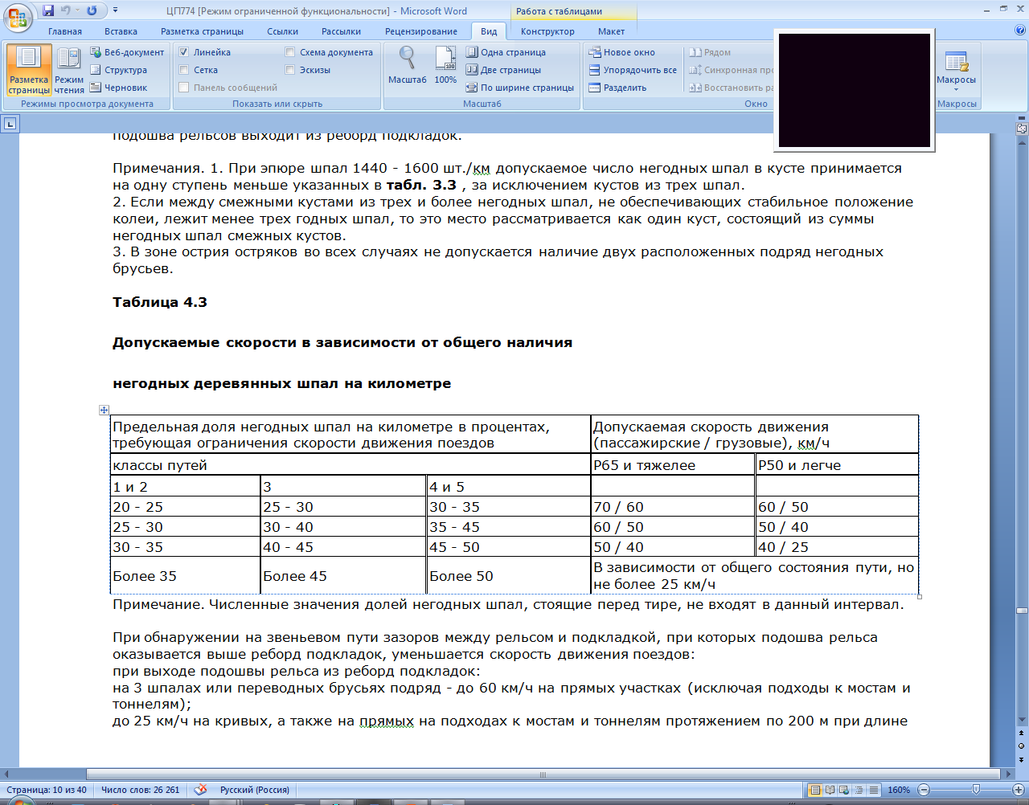Image resolution: width=1029 pixels, height=805 pixels.
Task: Select Draft view button in status bar
Action: coord(874,791)
